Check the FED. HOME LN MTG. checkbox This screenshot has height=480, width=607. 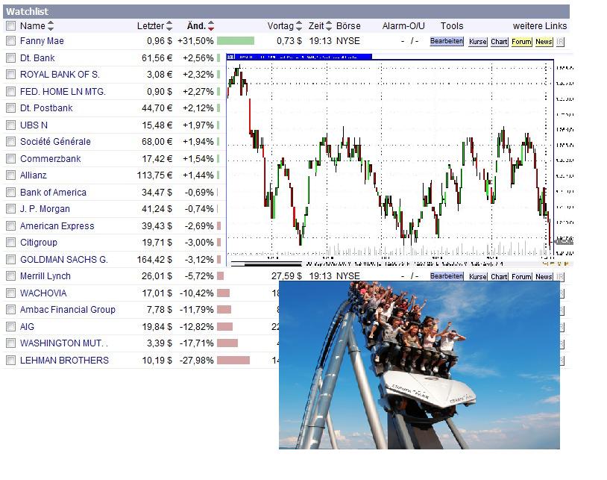click(x=11, y=92)
